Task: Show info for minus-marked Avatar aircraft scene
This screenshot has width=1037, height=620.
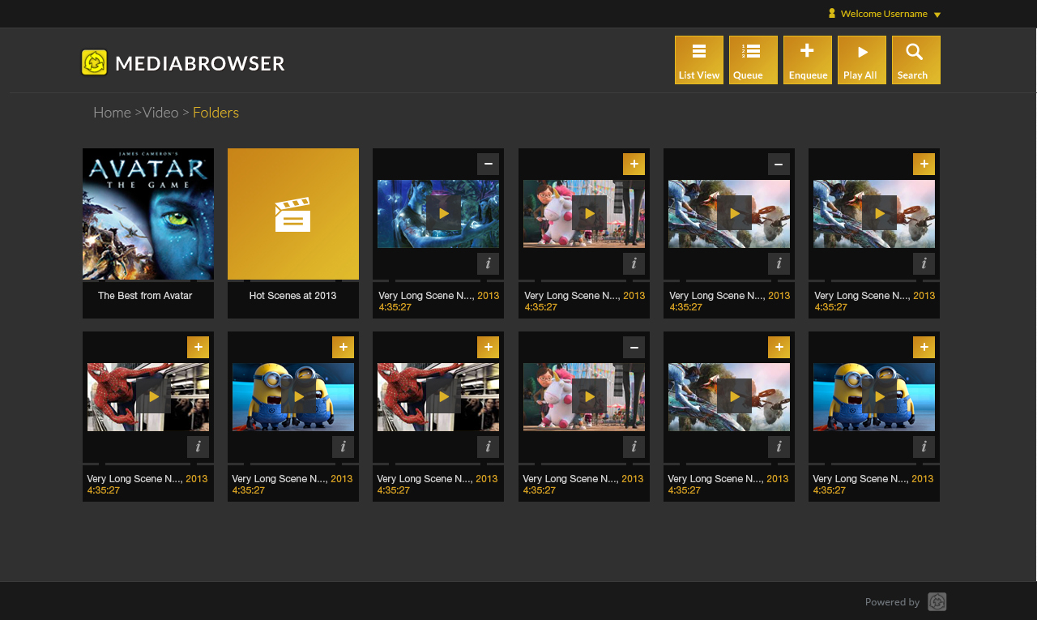Action: 779,263
